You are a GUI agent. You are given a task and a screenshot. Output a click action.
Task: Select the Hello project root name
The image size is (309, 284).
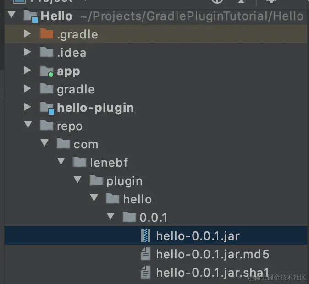56,16
